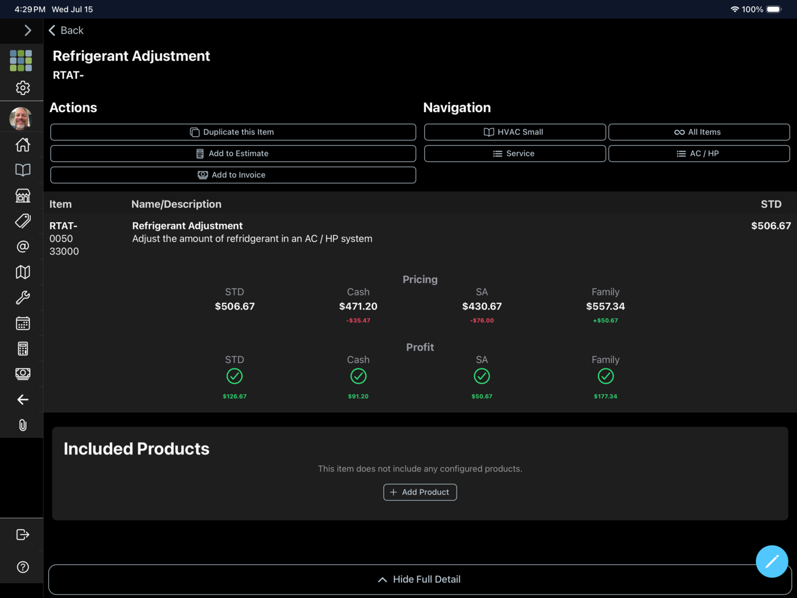
Task: Open the price tag icon in sidebar
Action: click(x=23, y=221)
